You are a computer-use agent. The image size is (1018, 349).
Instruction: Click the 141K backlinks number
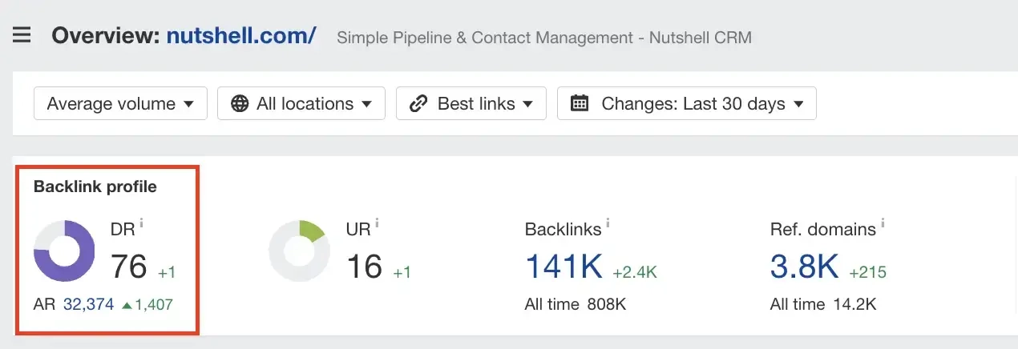pyautogui.click(x=564, y=267)
